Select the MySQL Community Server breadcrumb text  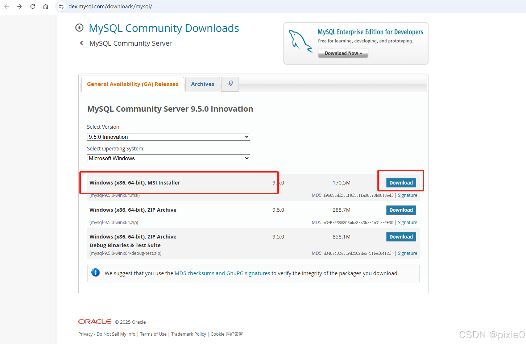click(x=131, y=43)
